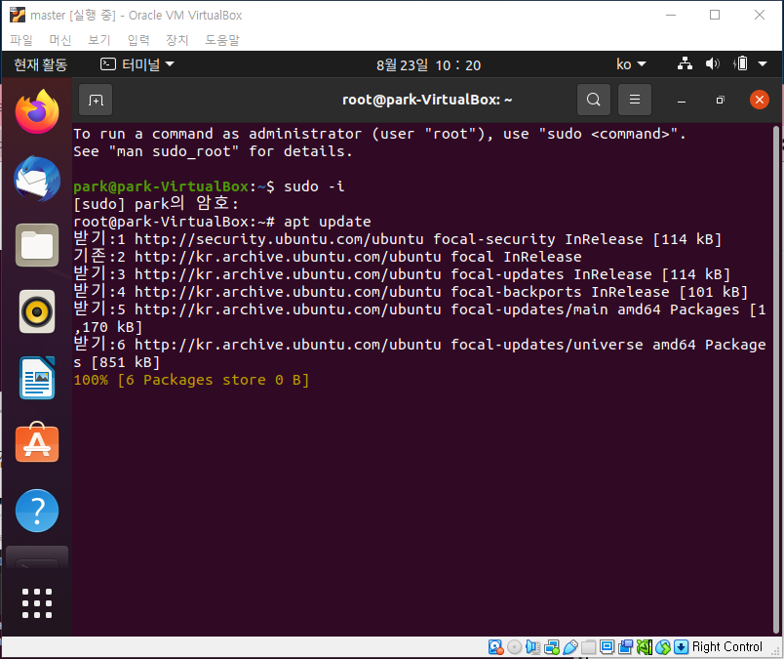
Task: Click the 'Right Control' host key label
Action: pos(727,647)
